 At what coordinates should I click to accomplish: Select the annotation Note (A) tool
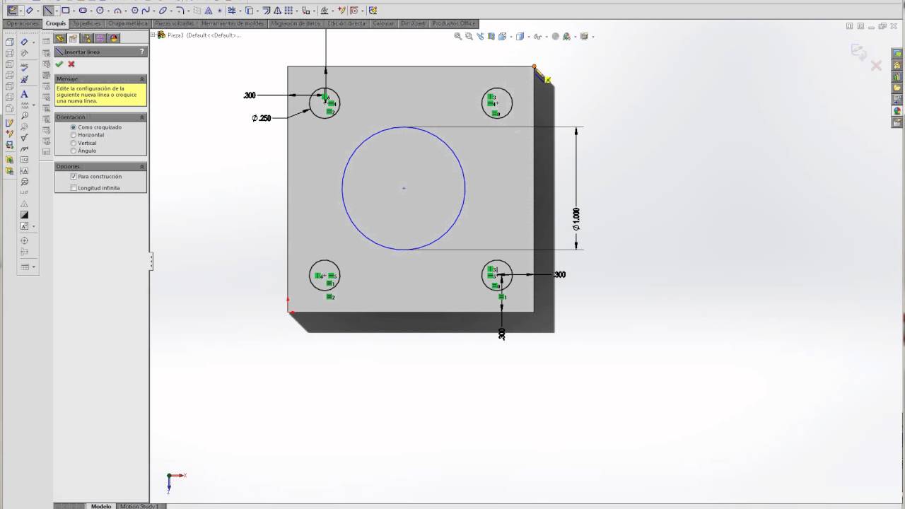[x=24, y=94]
